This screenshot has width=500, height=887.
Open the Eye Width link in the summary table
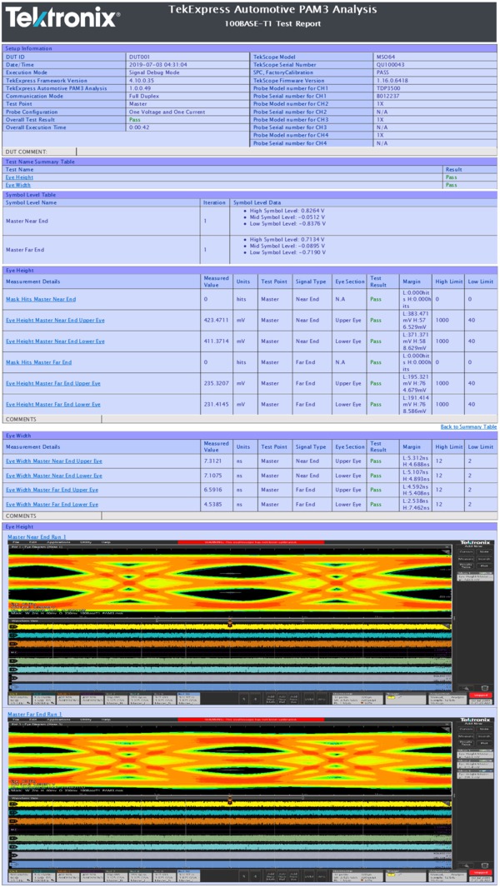click(18, 185)
